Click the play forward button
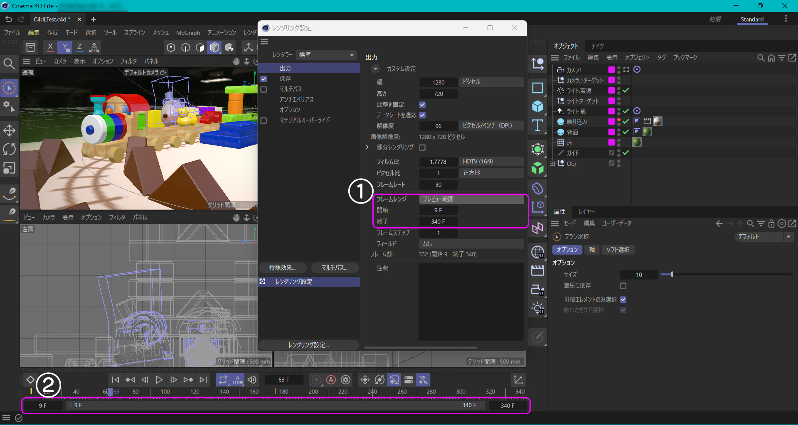 pos(159,380)
